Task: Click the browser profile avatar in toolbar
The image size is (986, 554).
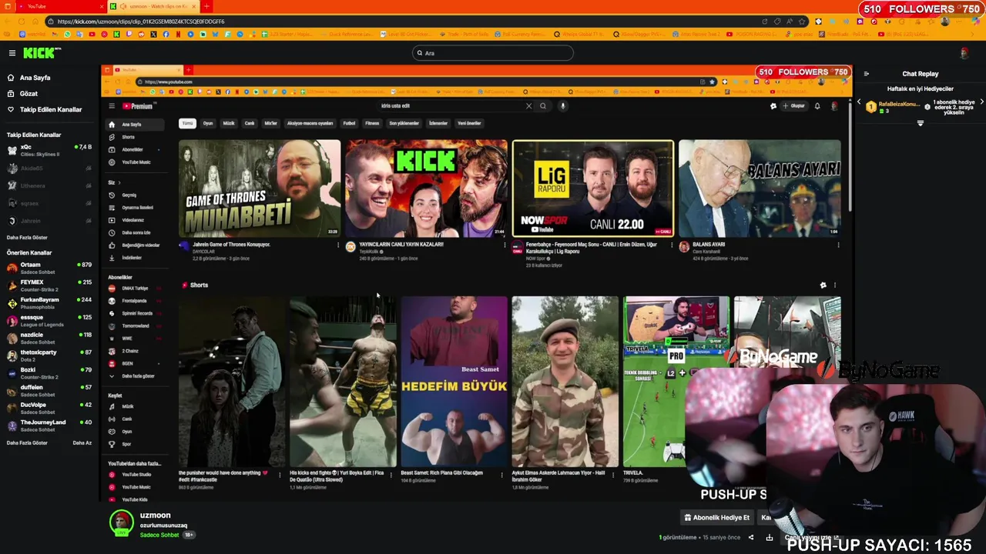Action: coord(945,22)
